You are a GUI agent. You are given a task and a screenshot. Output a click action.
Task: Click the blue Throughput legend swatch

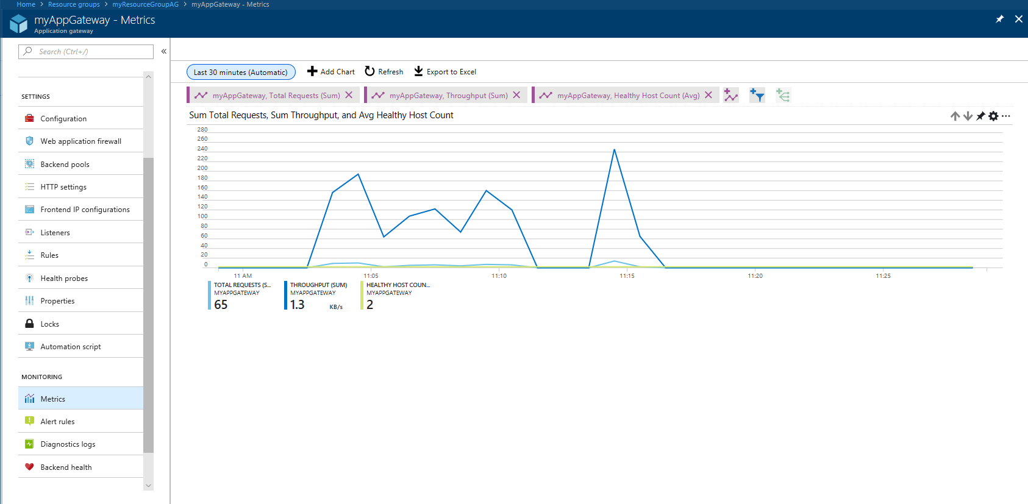coord(285,296)
